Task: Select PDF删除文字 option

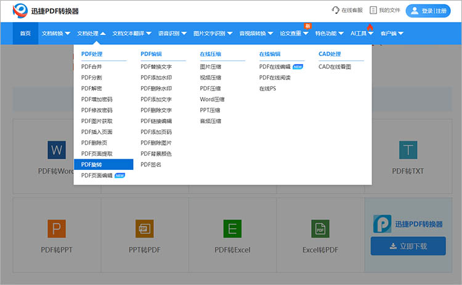Action: [156, 110]
